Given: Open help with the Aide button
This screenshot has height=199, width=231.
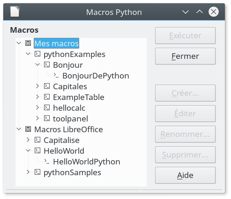Looking at the screenshot, I should click(x=185, y=175).
